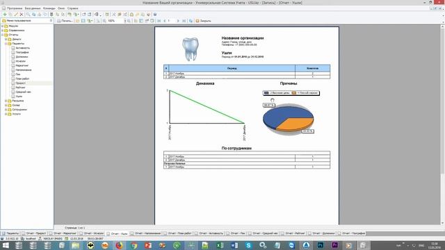Image resolution: width=445 pixels, height=250 pixels.
Task: Switch to Отчет - Исчезли tab
Action: point(92,233)
